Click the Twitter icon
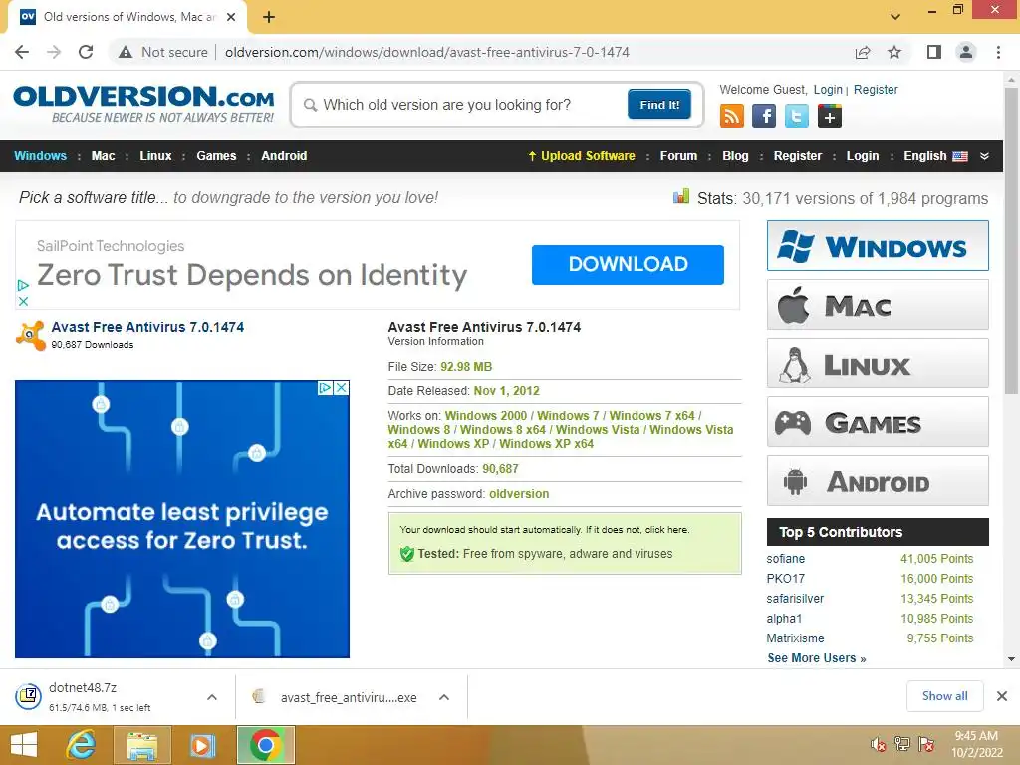 point(796,116)
